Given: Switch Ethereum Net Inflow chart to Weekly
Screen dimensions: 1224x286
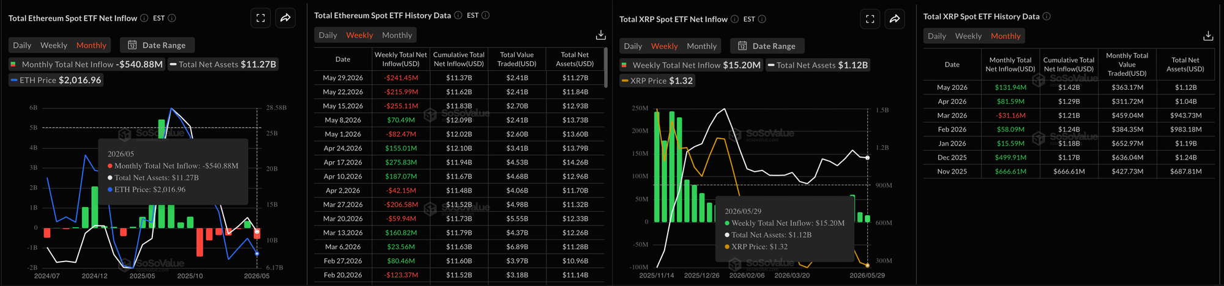Looking at the screenshot, I should point(54,45).
